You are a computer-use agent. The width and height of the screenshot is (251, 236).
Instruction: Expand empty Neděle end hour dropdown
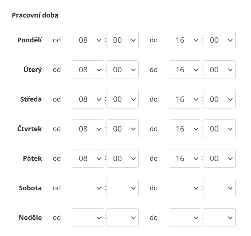coord(185,218)
